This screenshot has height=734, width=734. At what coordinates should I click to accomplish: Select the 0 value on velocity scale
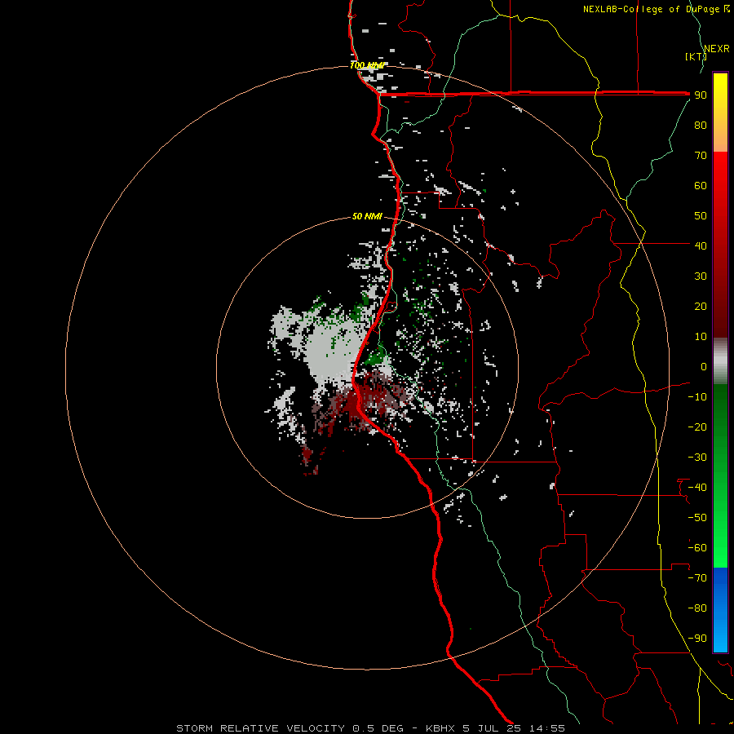704,367
